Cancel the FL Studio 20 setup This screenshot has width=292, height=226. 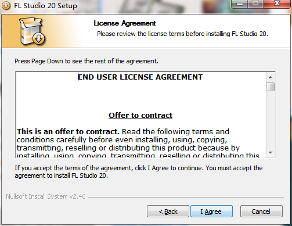[261, 211]
